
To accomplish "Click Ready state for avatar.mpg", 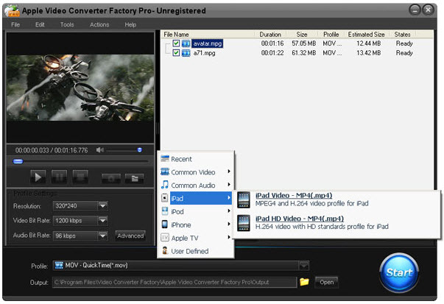I will (404, 43).
